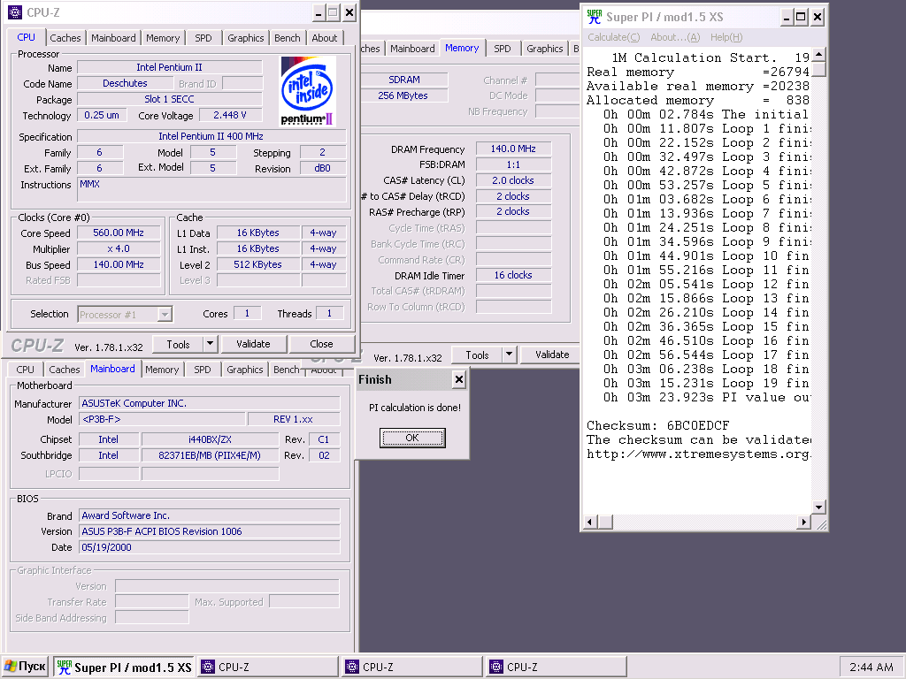Select SPD tab in middle Memory window
This screenshot has height=679, width=906.
[x=503, y=49]
